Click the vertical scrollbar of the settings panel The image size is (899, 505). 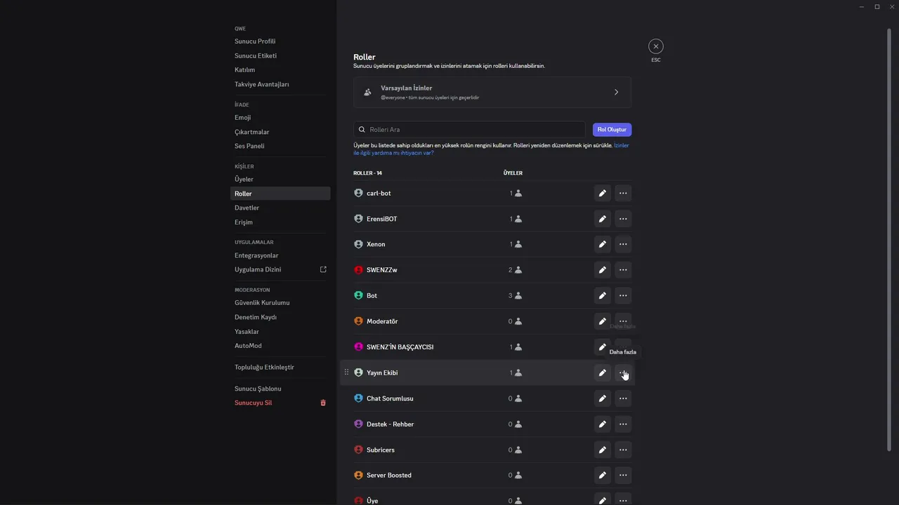(891, 238)
